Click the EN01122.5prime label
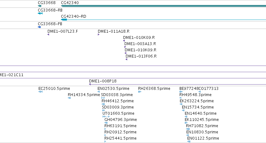266x143 pixels. pos(203,138)
